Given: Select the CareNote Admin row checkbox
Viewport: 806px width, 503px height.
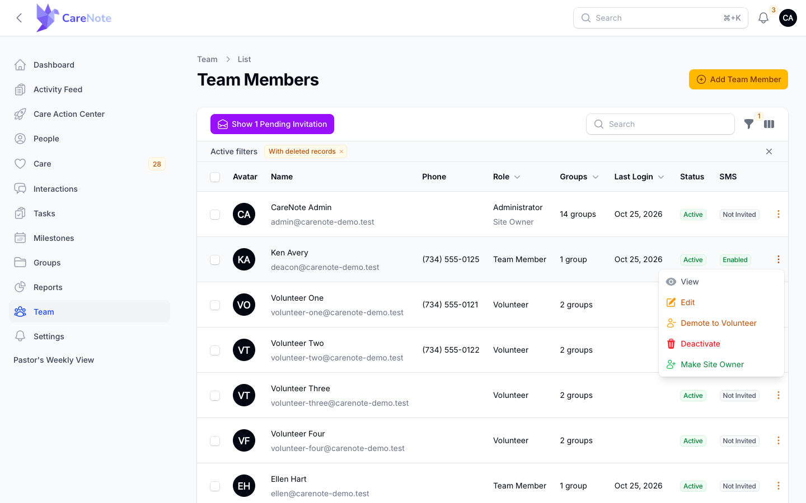Looking at the screenshot, I should 215,215.
